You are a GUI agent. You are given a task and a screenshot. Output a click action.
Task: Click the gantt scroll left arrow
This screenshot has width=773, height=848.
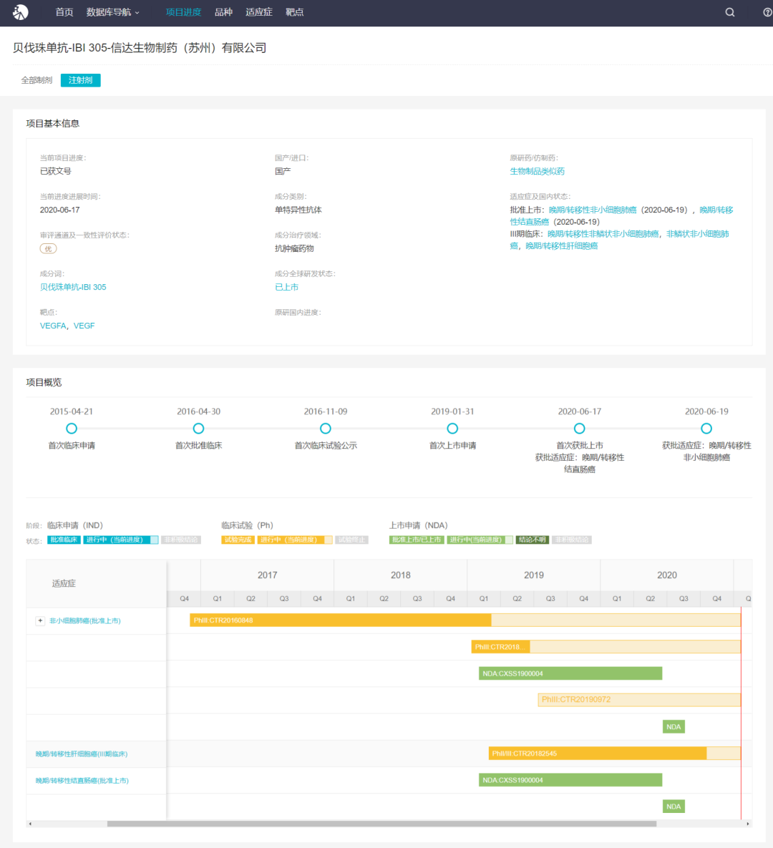(30, 824)
